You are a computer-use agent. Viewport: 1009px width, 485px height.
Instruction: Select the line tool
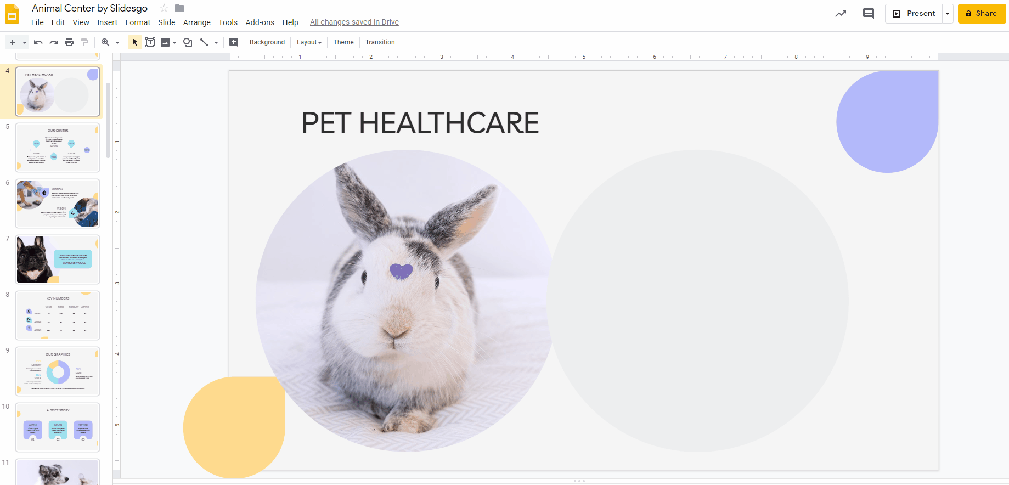pos(204,42)
